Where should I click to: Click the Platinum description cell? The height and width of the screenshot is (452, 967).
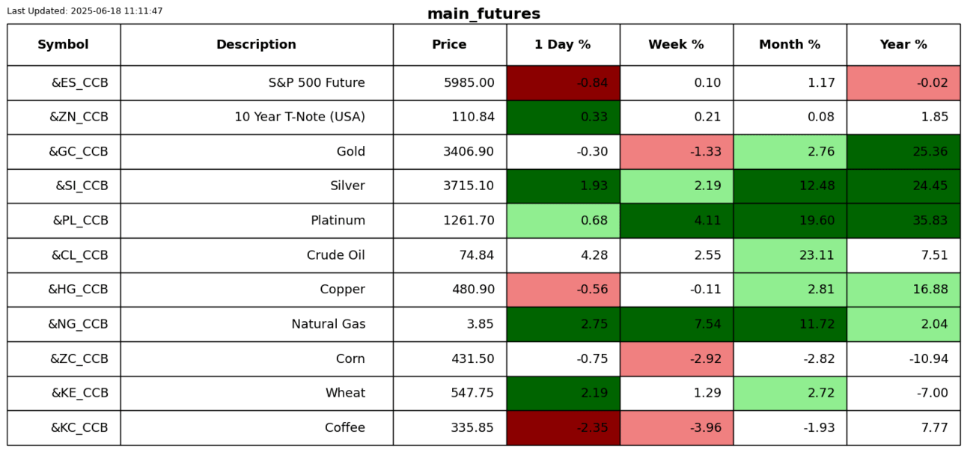[x=338, y=221]
